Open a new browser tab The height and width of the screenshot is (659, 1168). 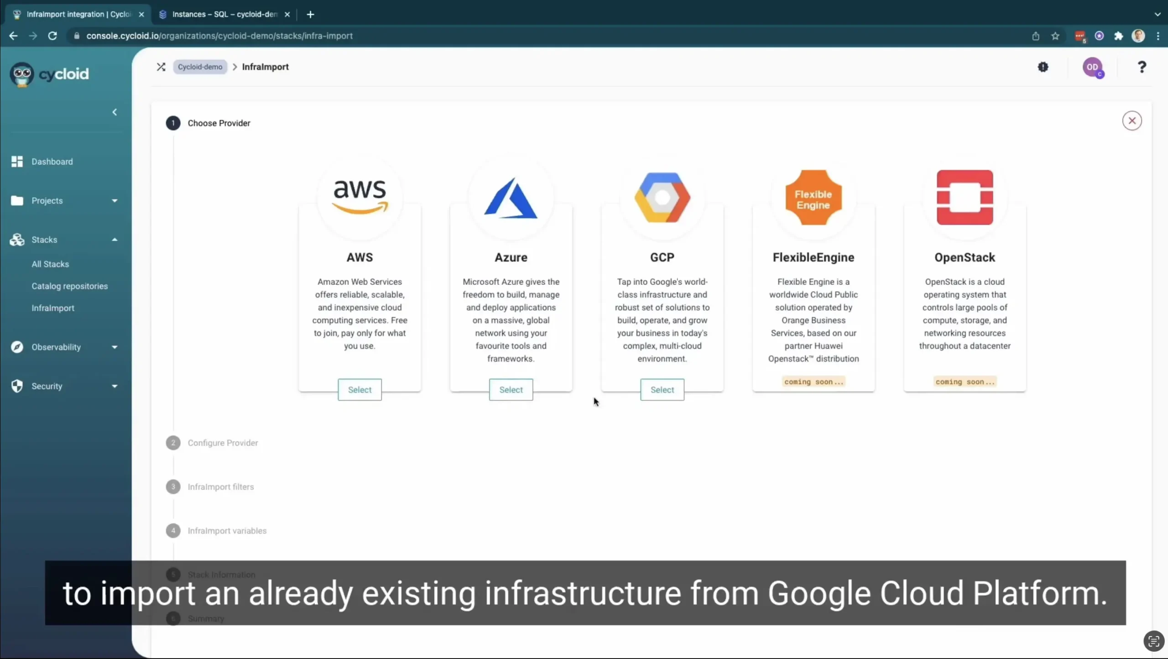pyautogui.click(x=311, y=15)
